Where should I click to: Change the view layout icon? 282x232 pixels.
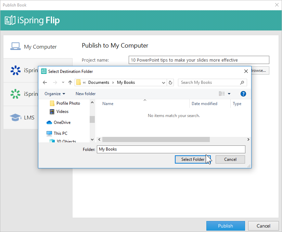221,94
